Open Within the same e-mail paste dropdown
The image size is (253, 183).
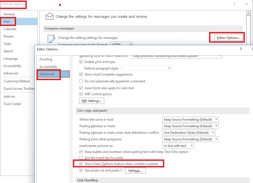(190, 120)
